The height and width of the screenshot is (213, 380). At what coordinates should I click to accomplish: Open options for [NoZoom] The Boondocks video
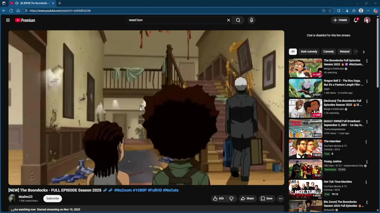point(367,101)
